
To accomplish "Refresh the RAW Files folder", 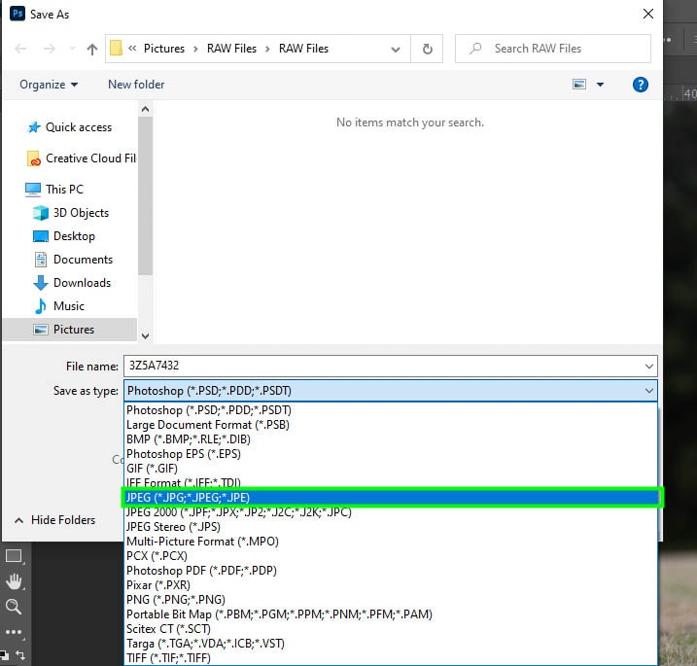I will [x=427, y=49].
